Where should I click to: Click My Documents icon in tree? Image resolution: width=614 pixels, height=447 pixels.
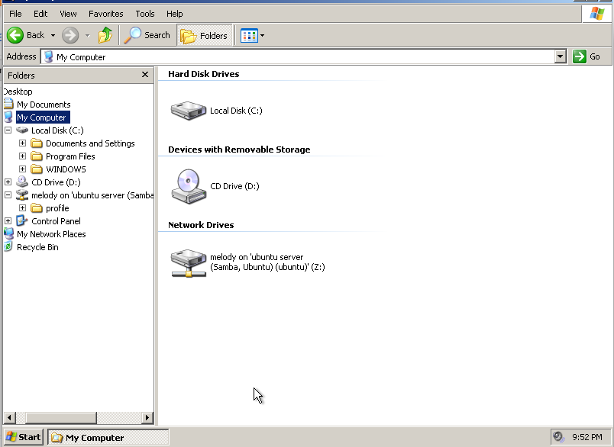[x=8, y=104]
